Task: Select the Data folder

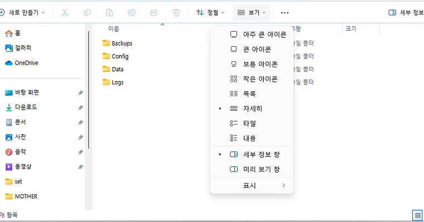Action: tap(113, 69)
